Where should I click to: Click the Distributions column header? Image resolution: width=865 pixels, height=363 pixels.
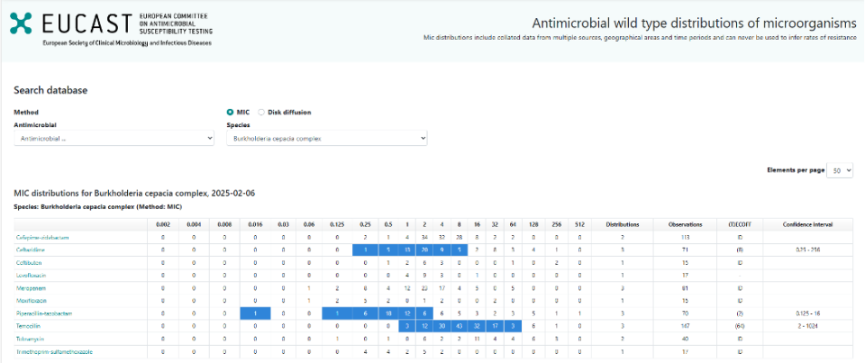click(x=622, y=223)
